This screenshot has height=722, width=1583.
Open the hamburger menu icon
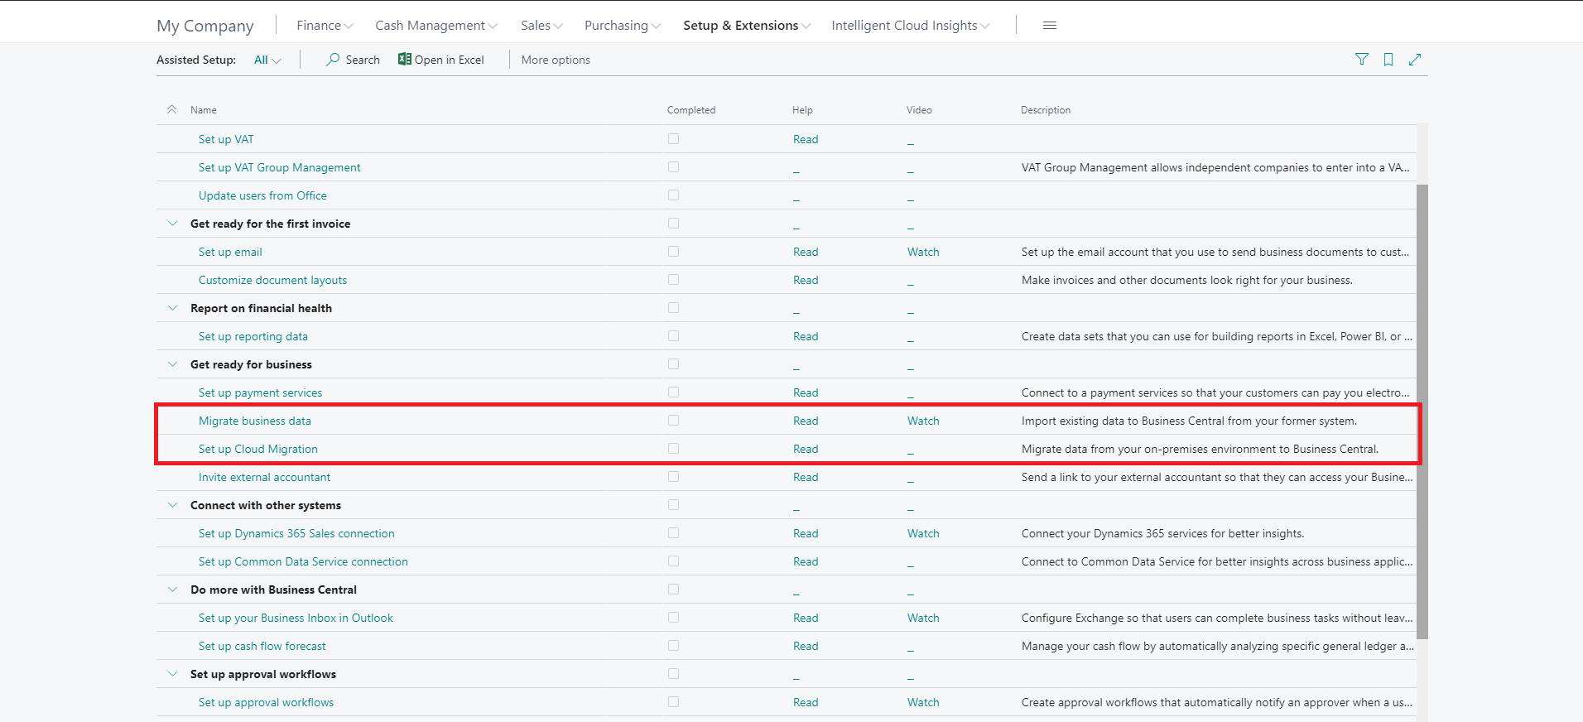click(1050, 26)
